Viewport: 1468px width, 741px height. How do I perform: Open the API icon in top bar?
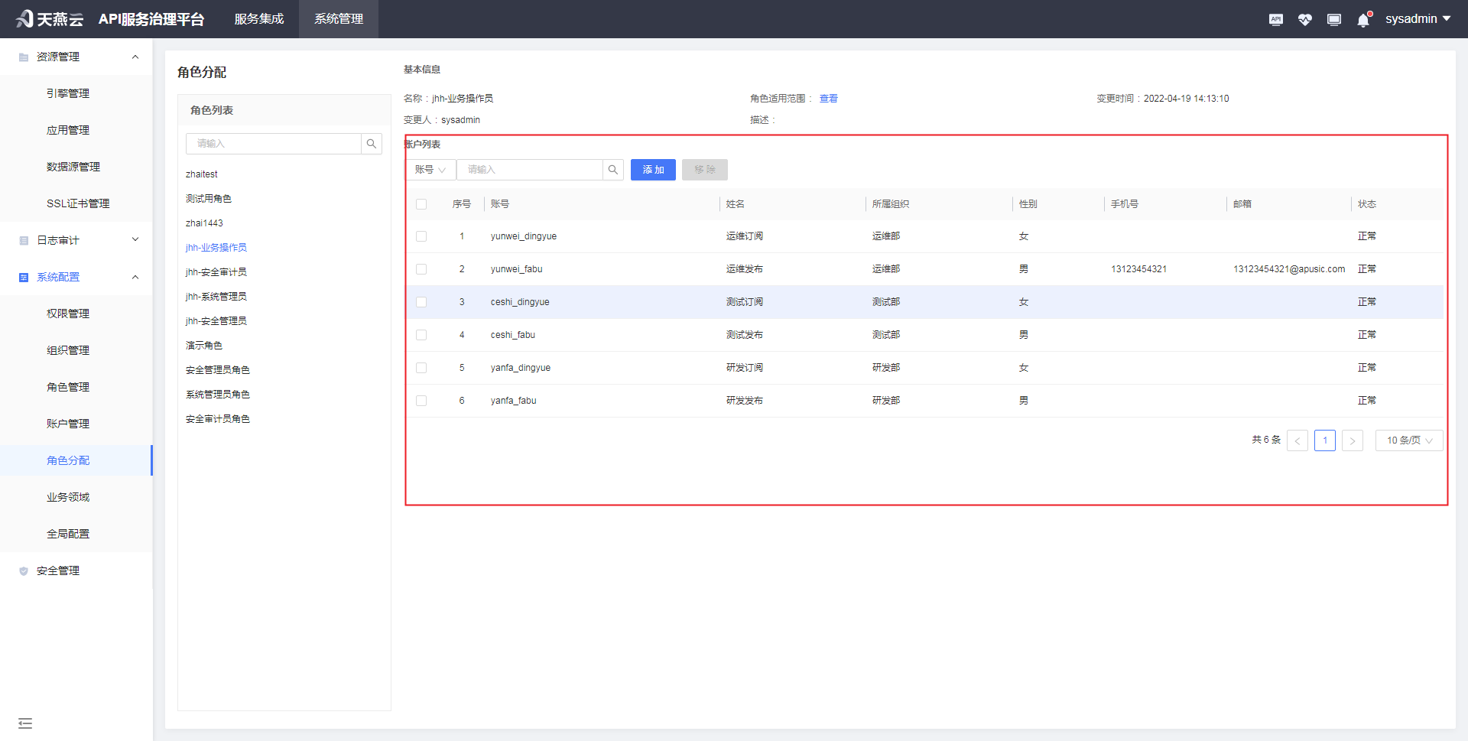pos(1275,20)
